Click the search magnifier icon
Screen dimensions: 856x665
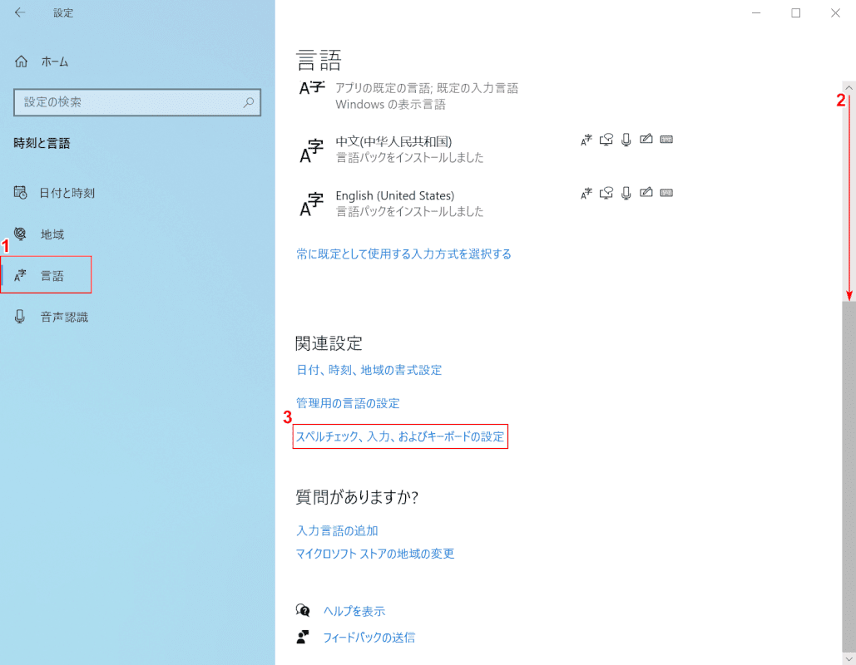point(249,102)
